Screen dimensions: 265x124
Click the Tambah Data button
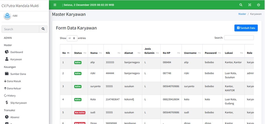[246, 28]
